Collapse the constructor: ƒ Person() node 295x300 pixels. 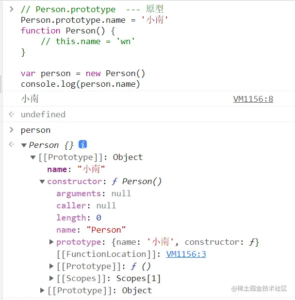tap(42, 182)
